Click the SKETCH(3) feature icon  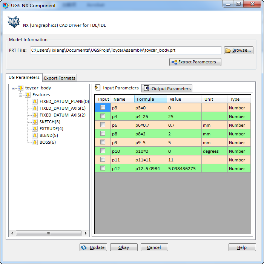(35, 122)
